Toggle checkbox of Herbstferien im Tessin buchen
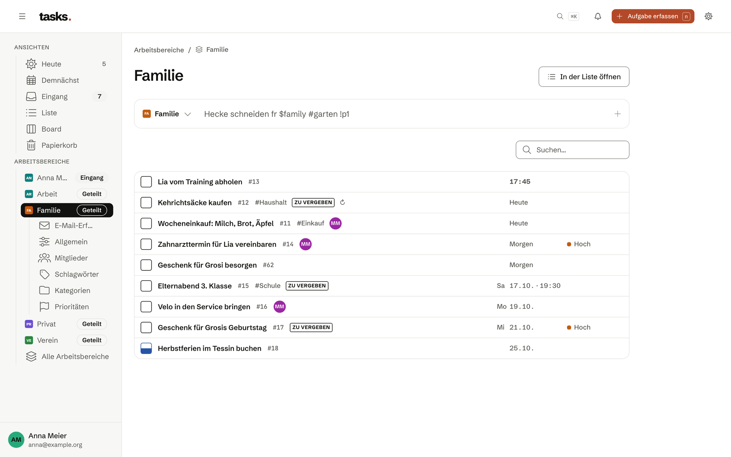The height and width of the screenshot is (457, 731). (146, 348)
